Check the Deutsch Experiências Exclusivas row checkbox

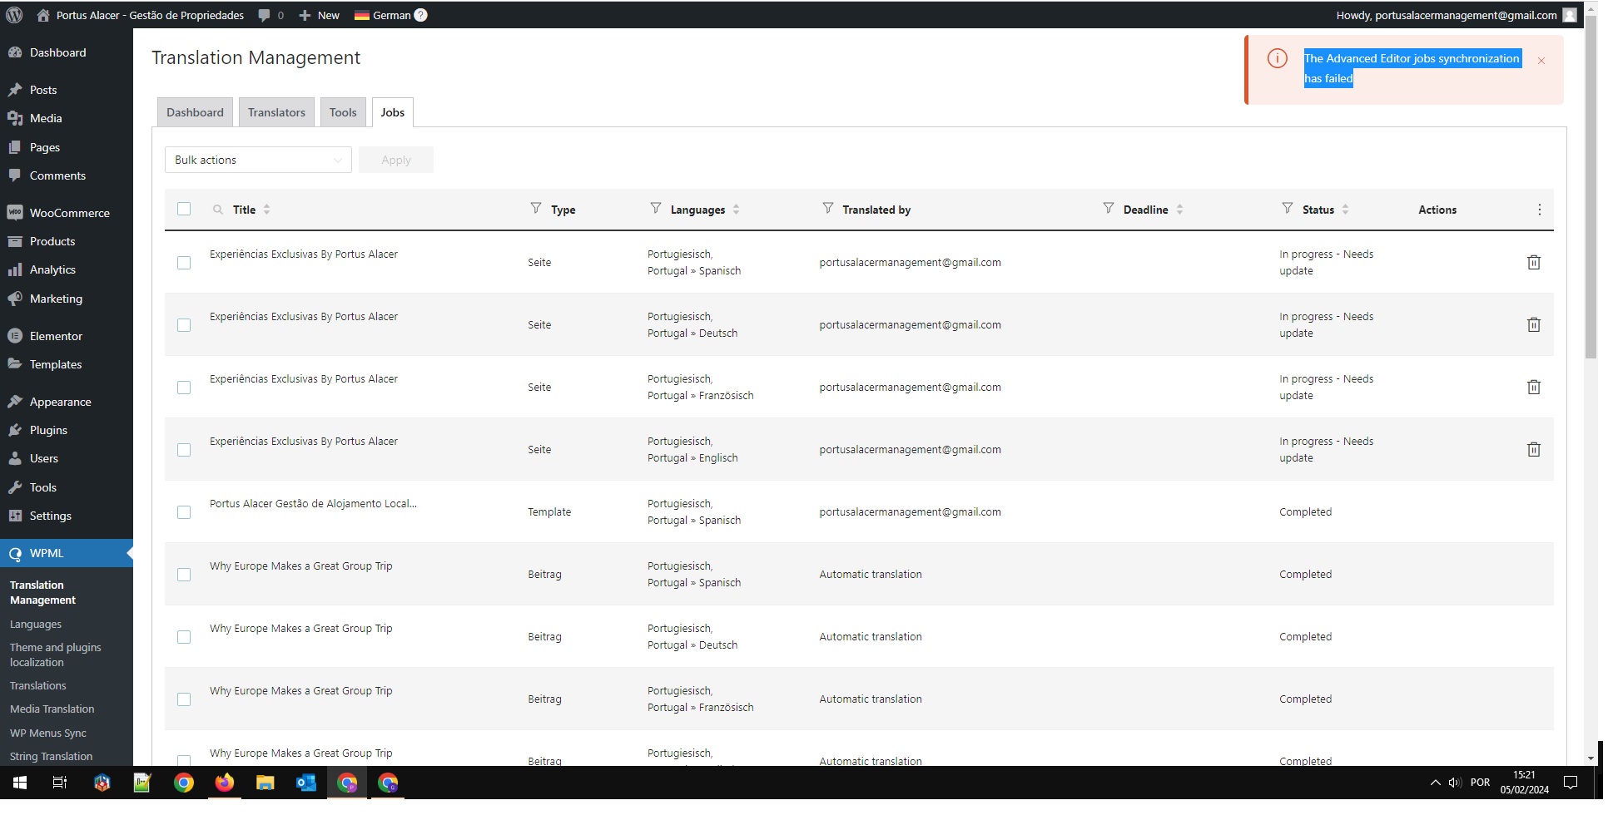(x=184, y=325)
